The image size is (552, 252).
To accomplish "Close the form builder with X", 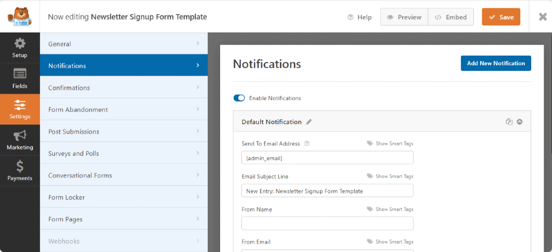I will [x=543, y=17].
